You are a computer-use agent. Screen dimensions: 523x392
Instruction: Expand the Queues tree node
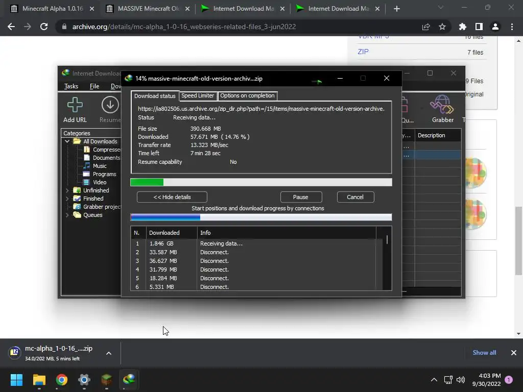[x=67, y=215]
